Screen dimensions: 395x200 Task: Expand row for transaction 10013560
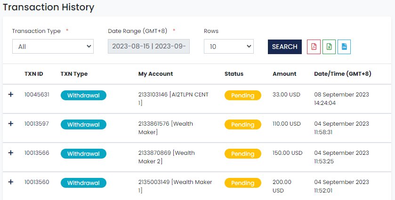pyautogui.click(x=11, y=182)
